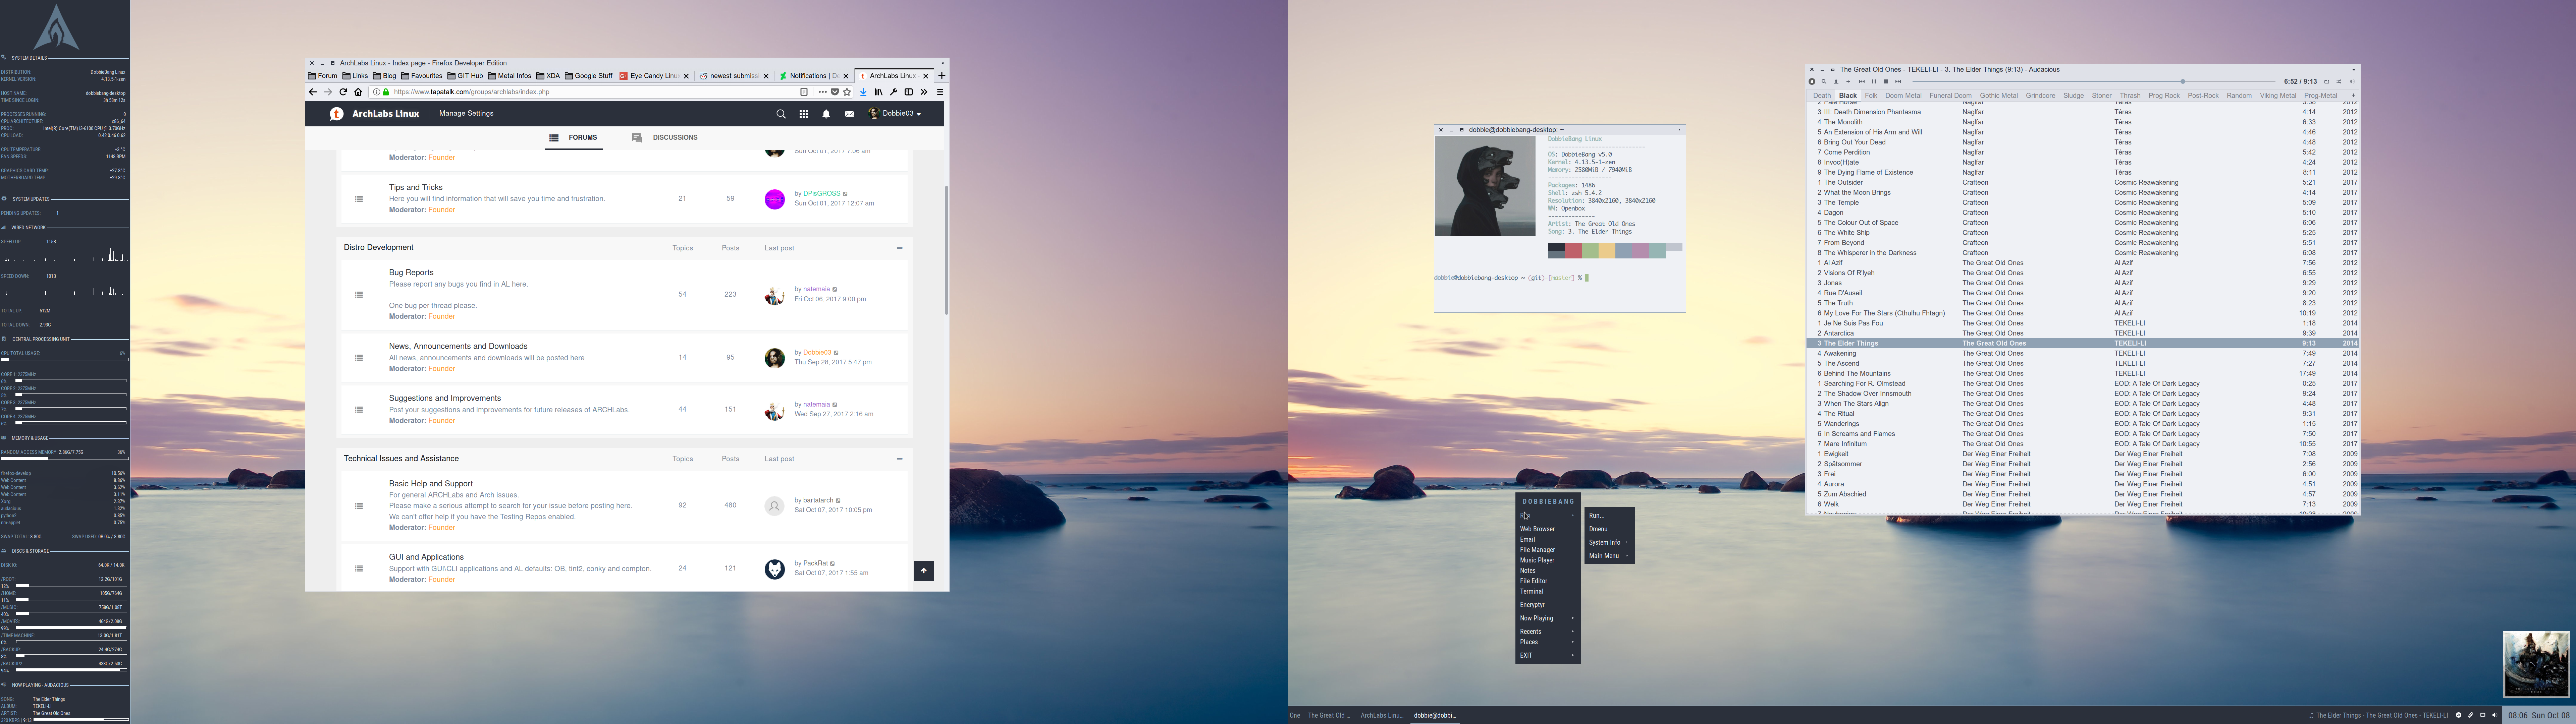Image resolution: width=2576 pixels, height=724 pixels.
Task: Open Metal Infos bookmark folder
Action: [x=510, y=76]
